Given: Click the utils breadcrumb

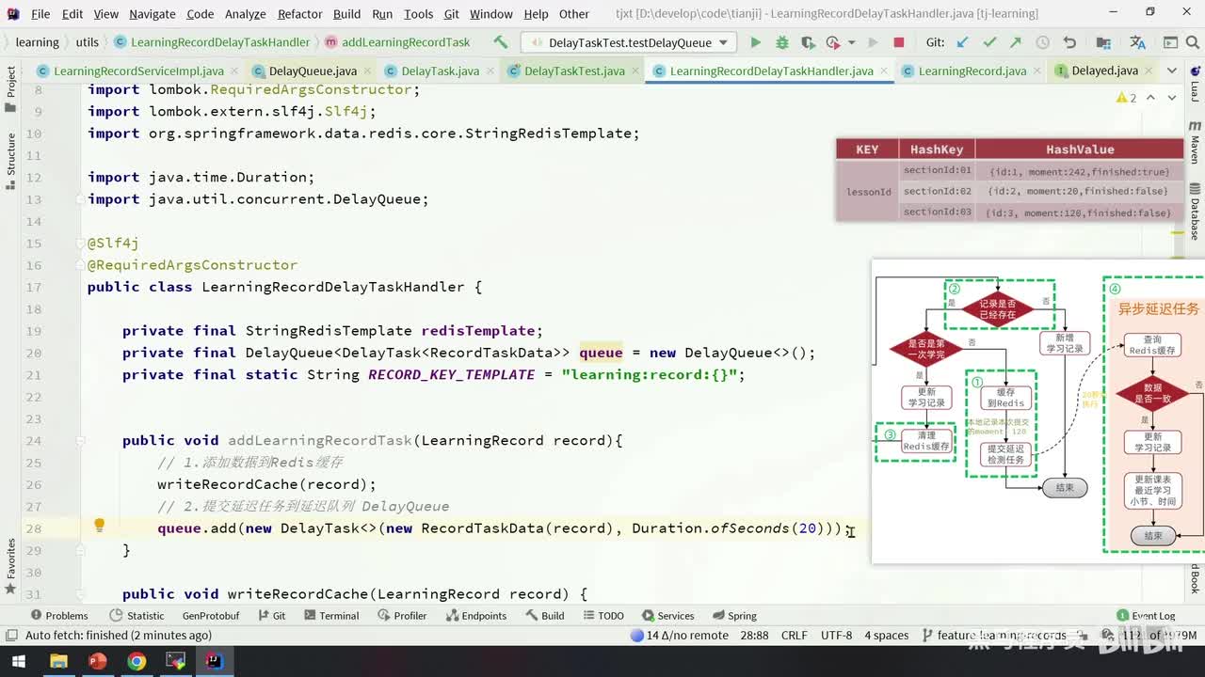Looking at the screenshot, I should 87,42.
